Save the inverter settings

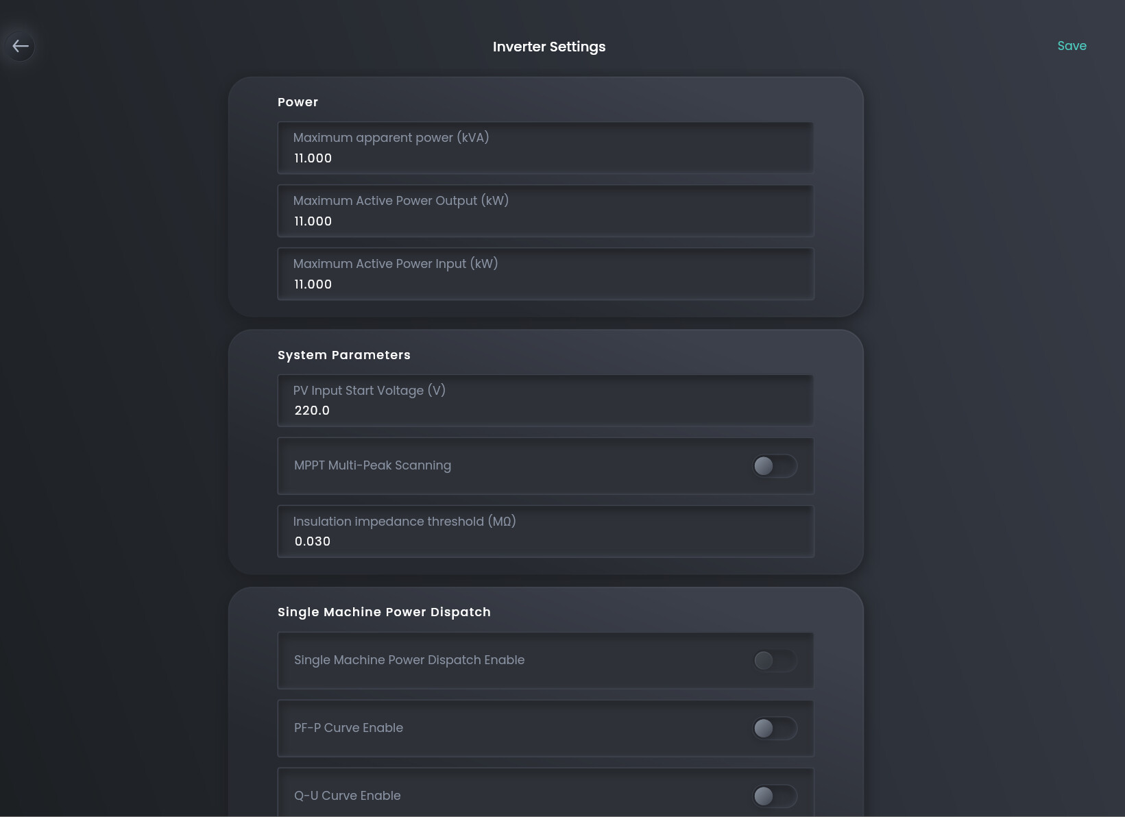pos(1072,46)
